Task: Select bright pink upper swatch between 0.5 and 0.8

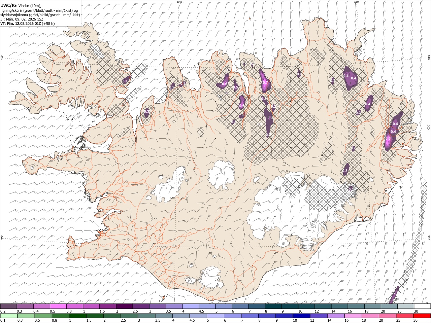Action: [58, 306]
